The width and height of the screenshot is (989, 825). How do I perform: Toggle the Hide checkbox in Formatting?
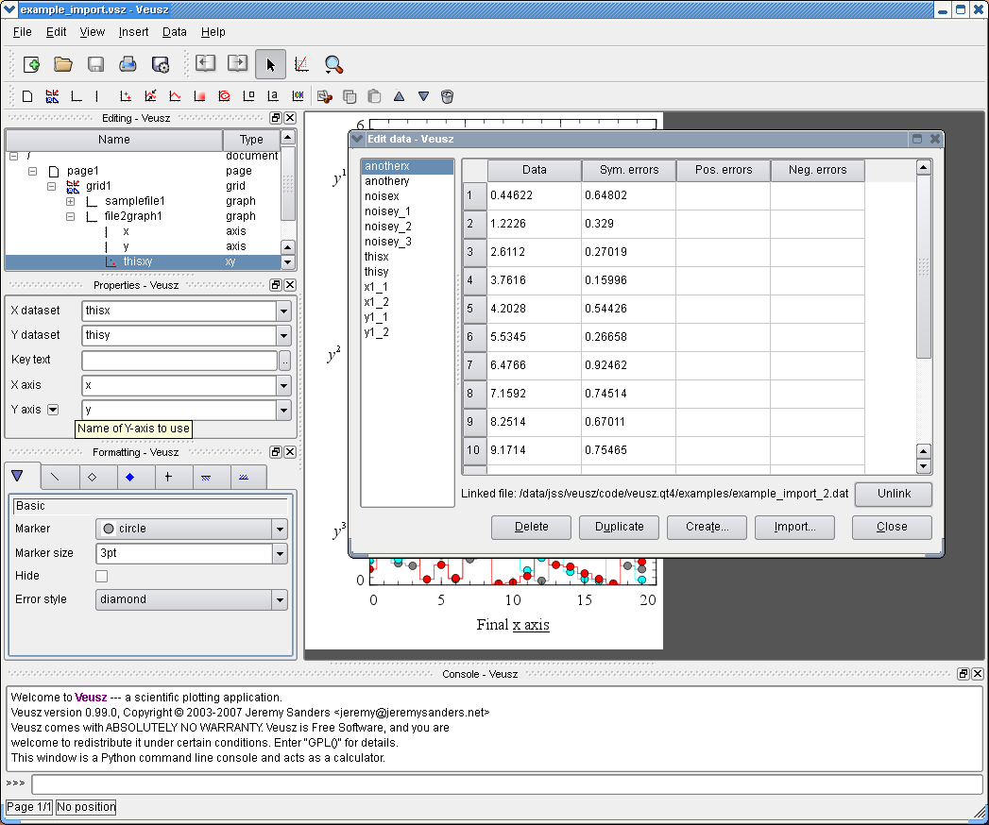coord(102,576)
